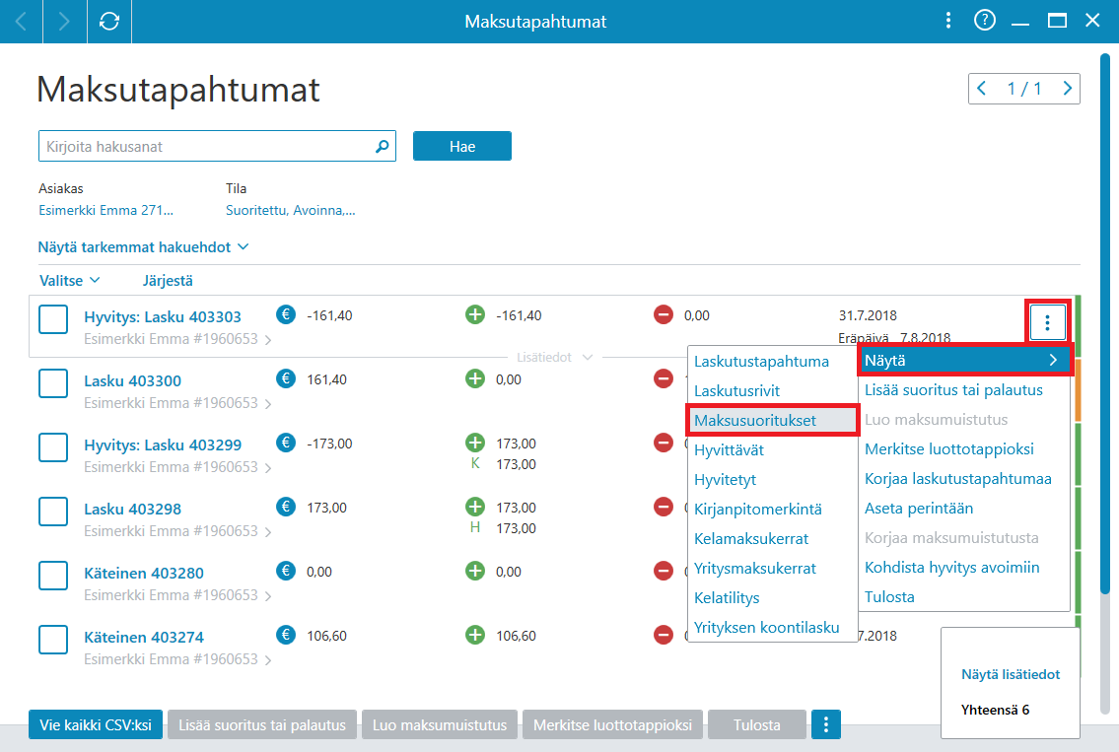The width and height of the screenshot is (1119, 752).
Task: Select Kelatilitys from the submenu
Action: (x=727, y=598)
